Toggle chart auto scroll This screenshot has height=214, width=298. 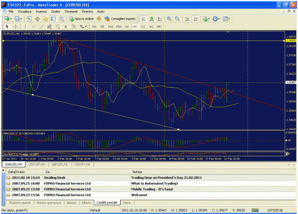[x=187, y=19]
